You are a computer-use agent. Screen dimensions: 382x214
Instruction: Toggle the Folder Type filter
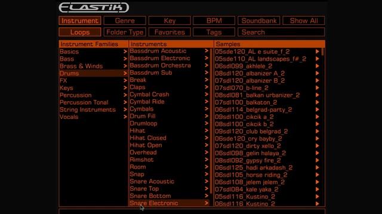point(125,32)
